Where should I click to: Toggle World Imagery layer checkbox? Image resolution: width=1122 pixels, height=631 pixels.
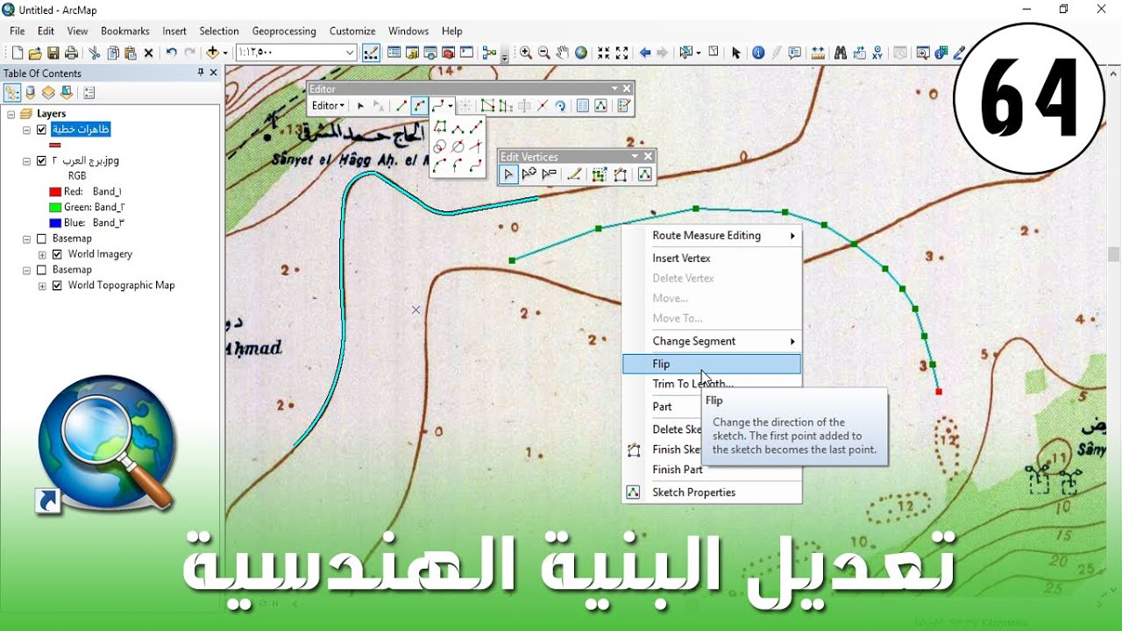(57, 254)
